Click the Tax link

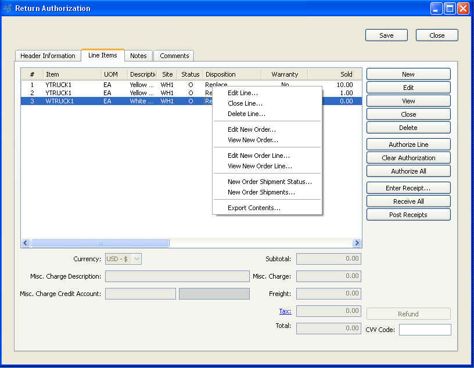[285, 311]
